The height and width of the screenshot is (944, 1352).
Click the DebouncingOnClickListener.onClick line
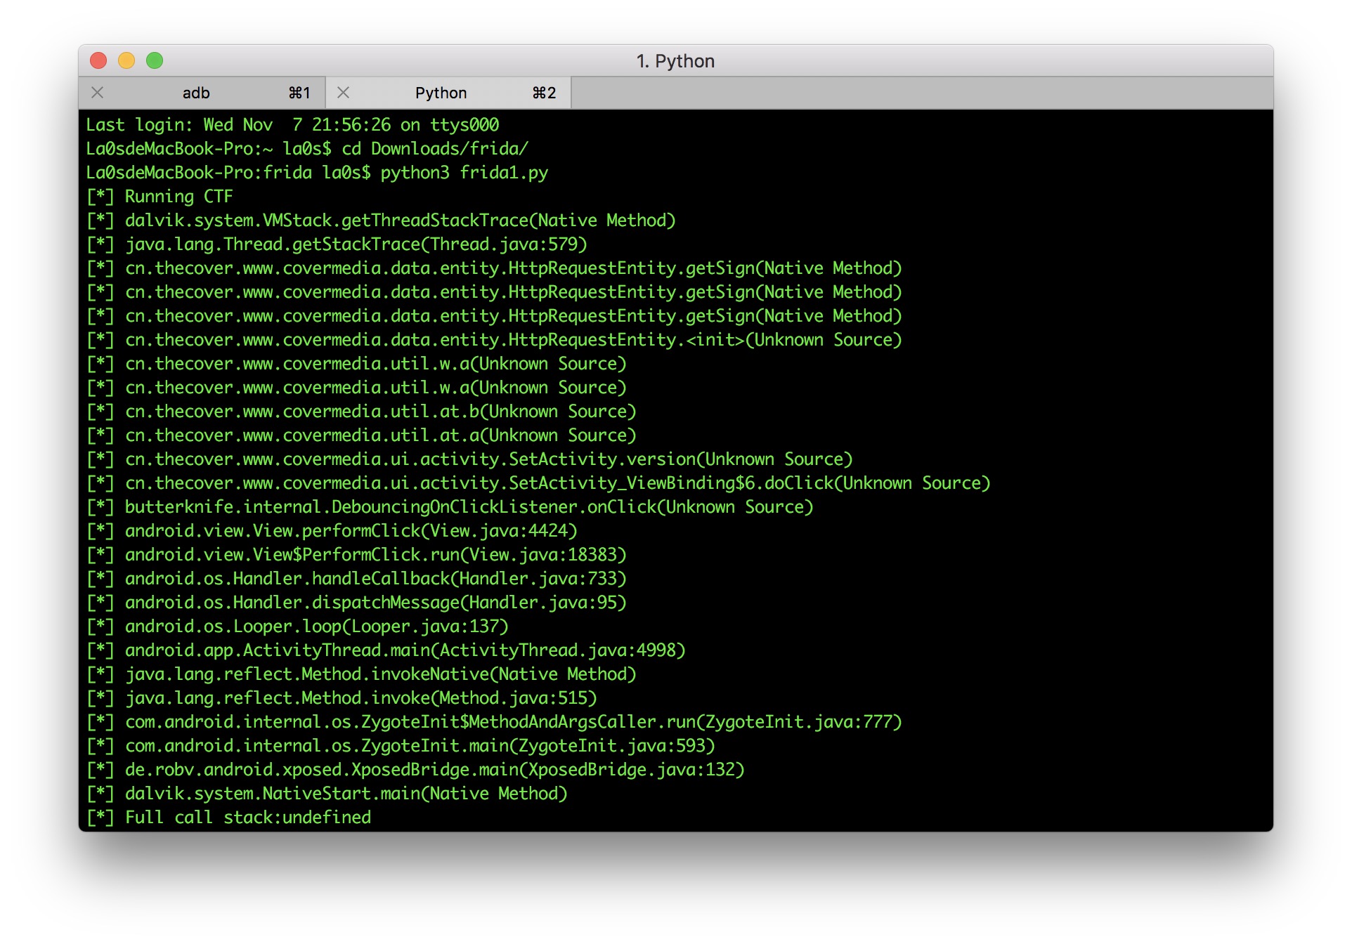[468, 507]
